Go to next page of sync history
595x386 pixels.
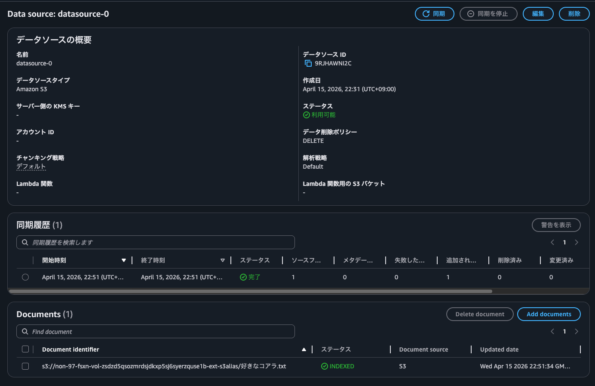pyautogui.click(x=577, y=242)
